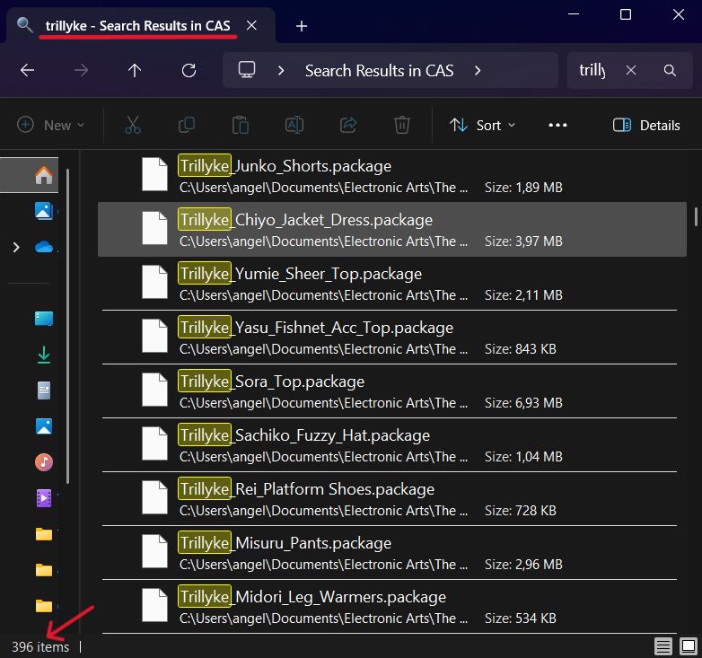Open Downloads in the sidebar
Viewport: 702px width, 658px height.
point(43,355)
